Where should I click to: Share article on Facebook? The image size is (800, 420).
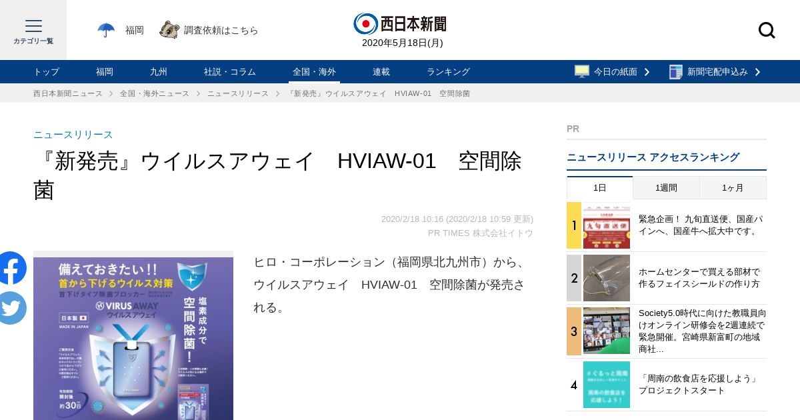point(11,268)
